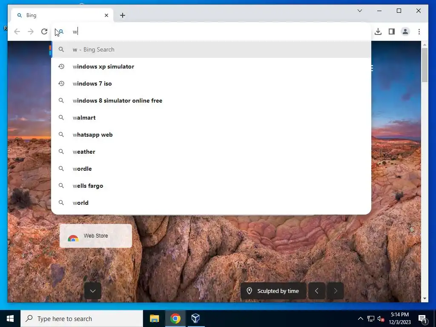
Task: Go back with the browser back arrow
Action: (17, 32)
